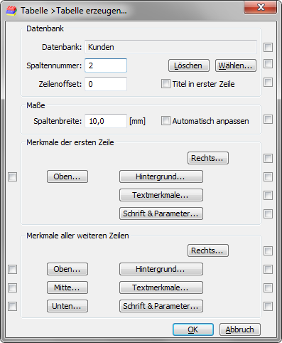Click the Mitte... button

click(67, 287)
